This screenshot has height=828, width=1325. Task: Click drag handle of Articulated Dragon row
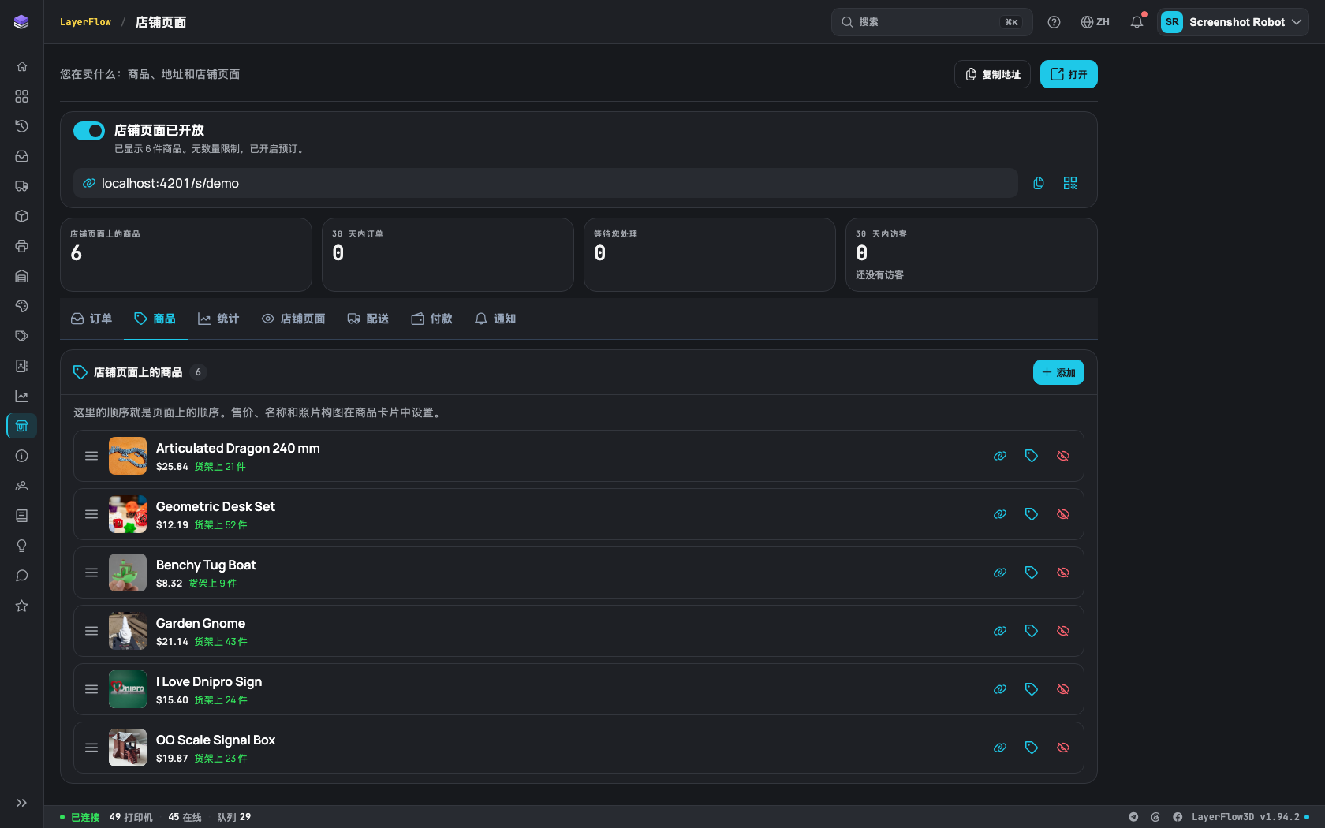coord(91,456)
